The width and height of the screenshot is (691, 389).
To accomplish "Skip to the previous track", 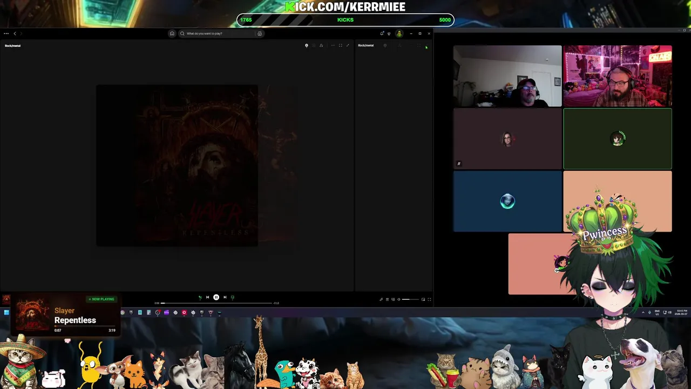I will 207,297.
